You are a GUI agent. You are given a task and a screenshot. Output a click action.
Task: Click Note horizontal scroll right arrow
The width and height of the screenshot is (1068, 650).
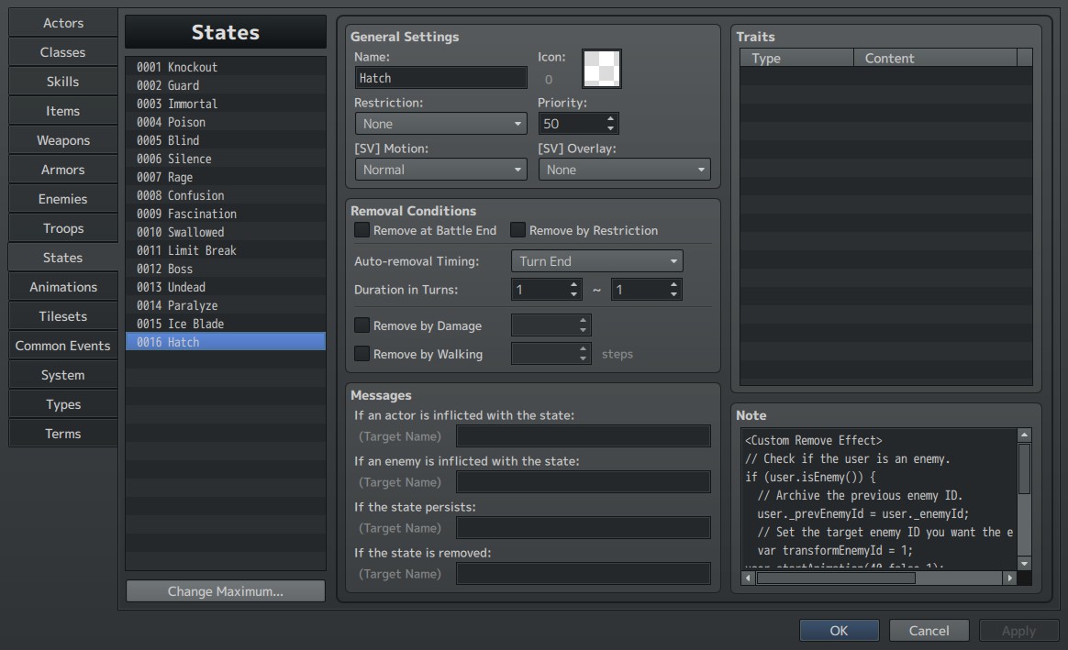(x=1010, y=578)
